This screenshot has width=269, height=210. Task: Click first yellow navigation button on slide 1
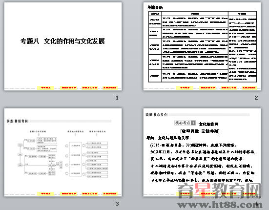pyautogui.click(x=45, y=88)
